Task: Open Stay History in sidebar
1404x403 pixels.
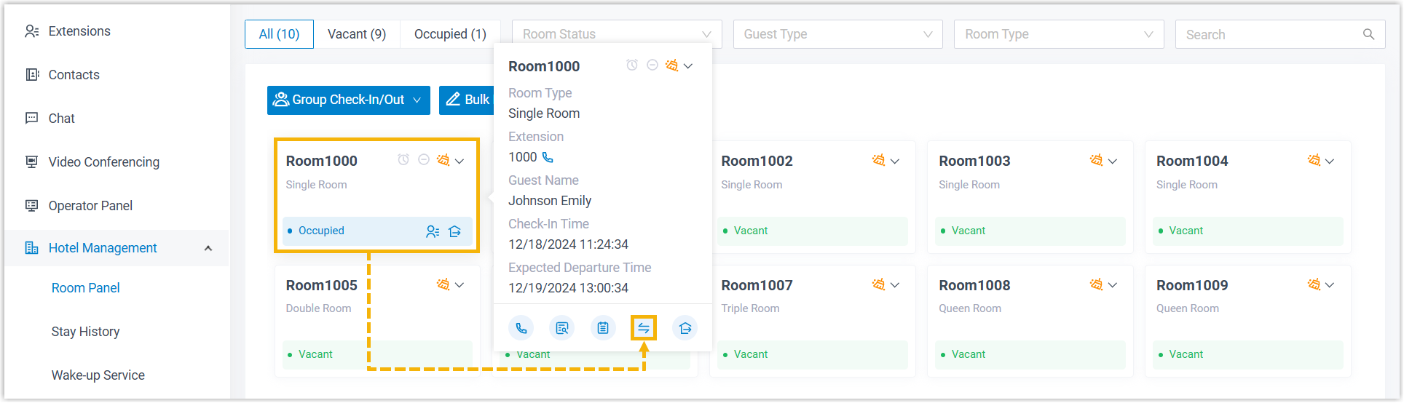Action: pos(85,332)
